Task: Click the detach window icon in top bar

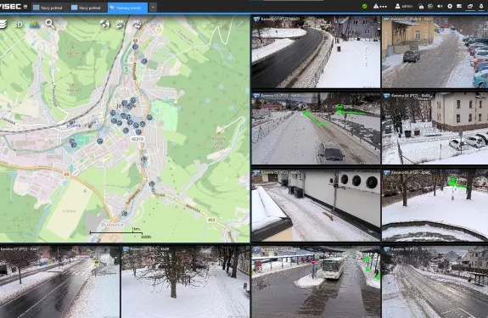Action: point(470,6)
